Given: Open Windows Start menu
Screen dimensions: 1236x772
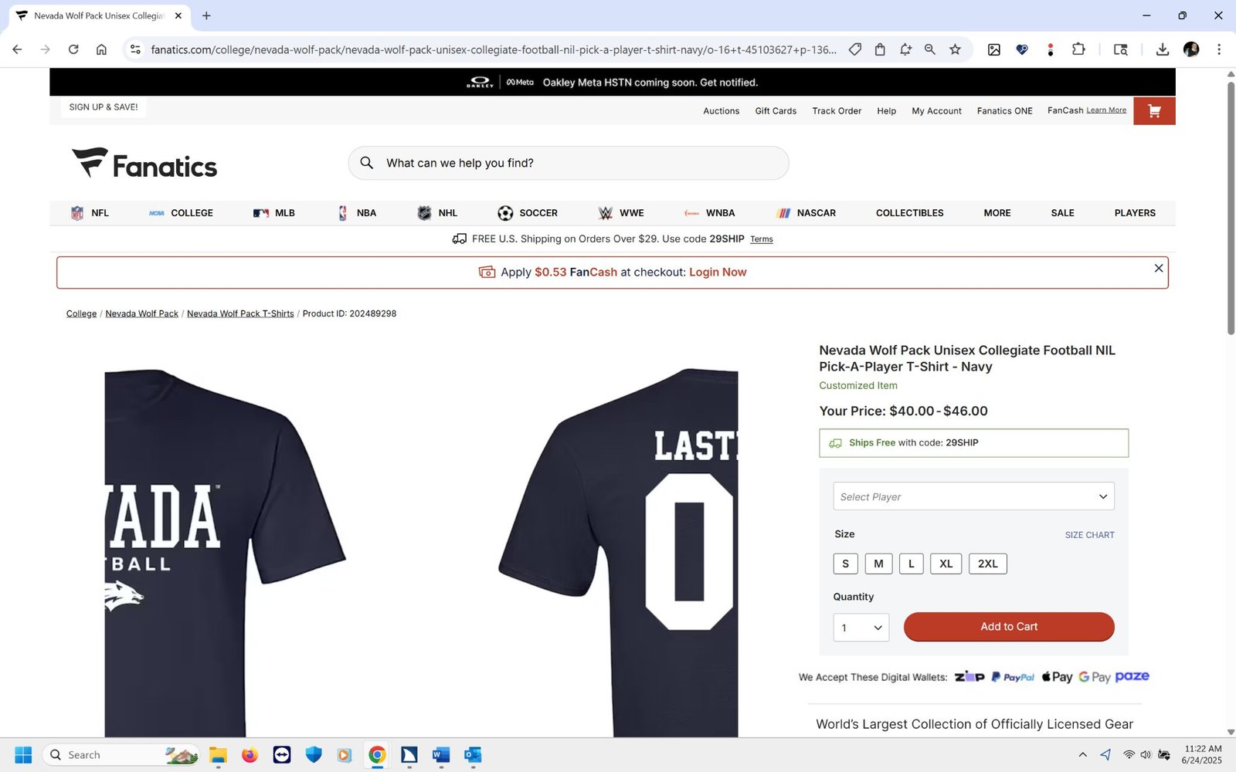Looking at the screenshot, I should [x=23, y=755].
